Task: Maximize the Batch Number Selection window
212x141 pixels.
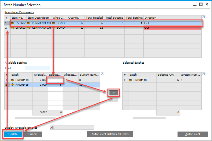Action: (201, 5)
